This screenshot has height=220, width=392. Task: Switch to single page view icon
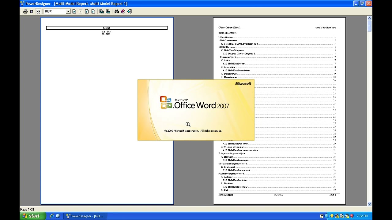click(32, 12)
